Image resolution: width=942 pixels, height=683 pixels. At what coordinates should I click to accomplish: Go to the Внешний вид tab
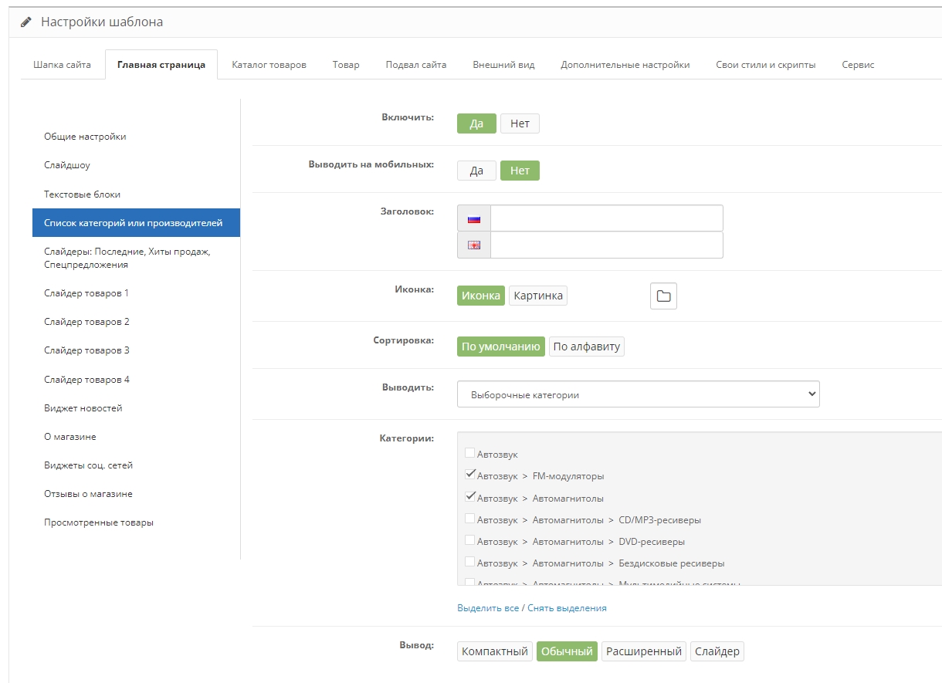click(x=503, y=65)
